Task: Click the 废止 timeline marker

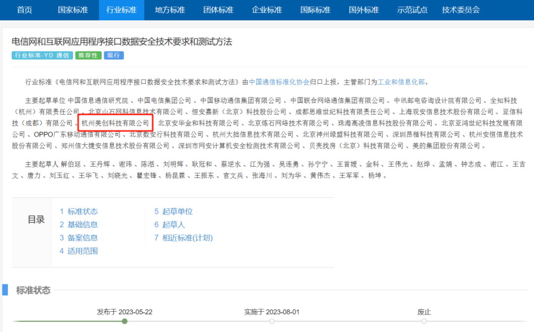Action: pyautogui.click(x=424, y=321)
